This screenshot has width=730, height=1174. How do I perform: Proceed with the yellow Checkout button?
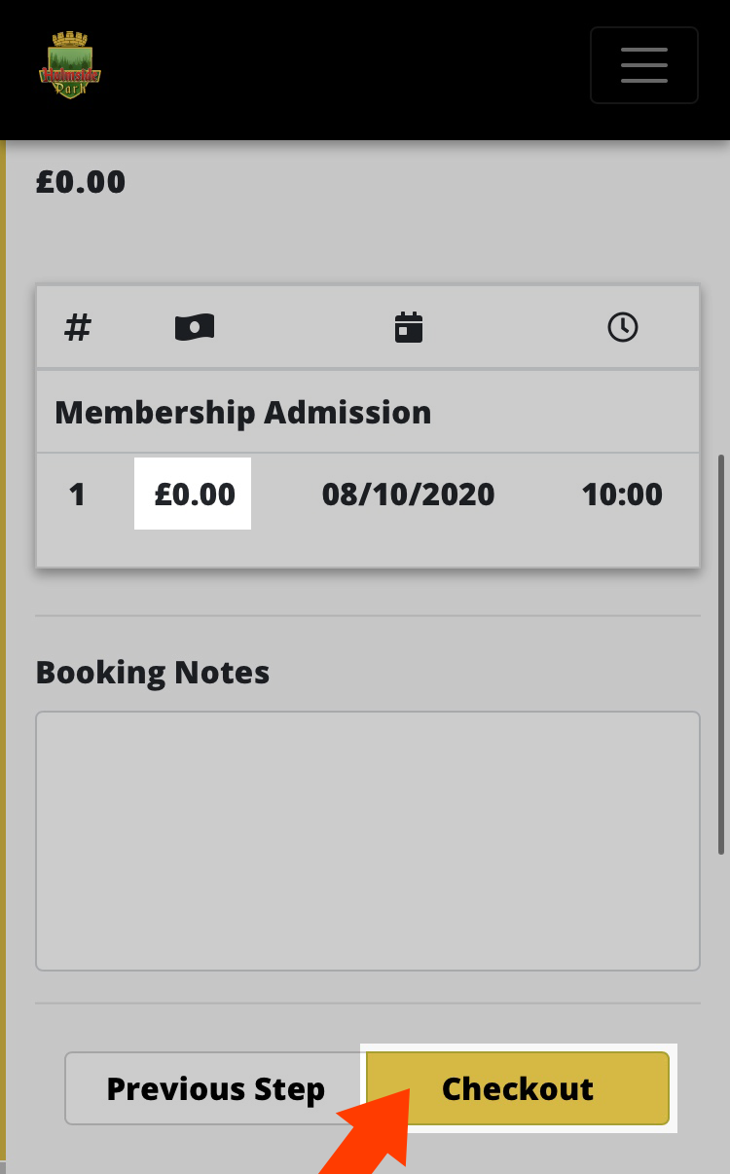pos(518,1088)
